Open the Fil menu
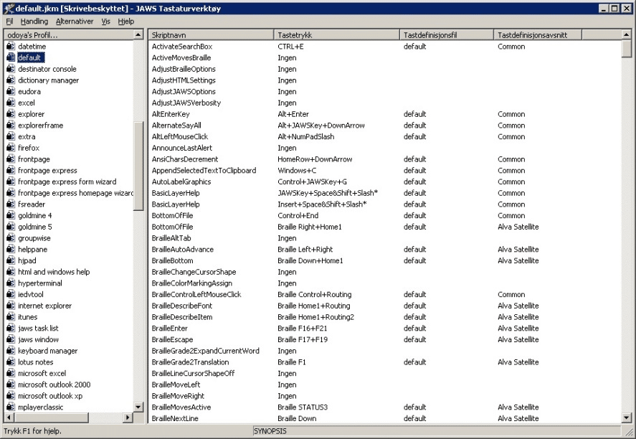 coord(9,22)
